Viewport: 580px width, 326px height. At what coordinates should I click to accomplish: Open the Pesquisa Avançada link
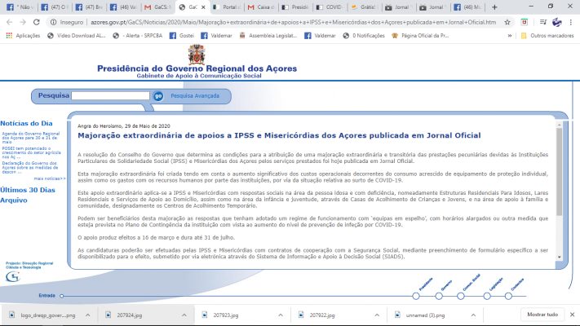coord(195,95)
